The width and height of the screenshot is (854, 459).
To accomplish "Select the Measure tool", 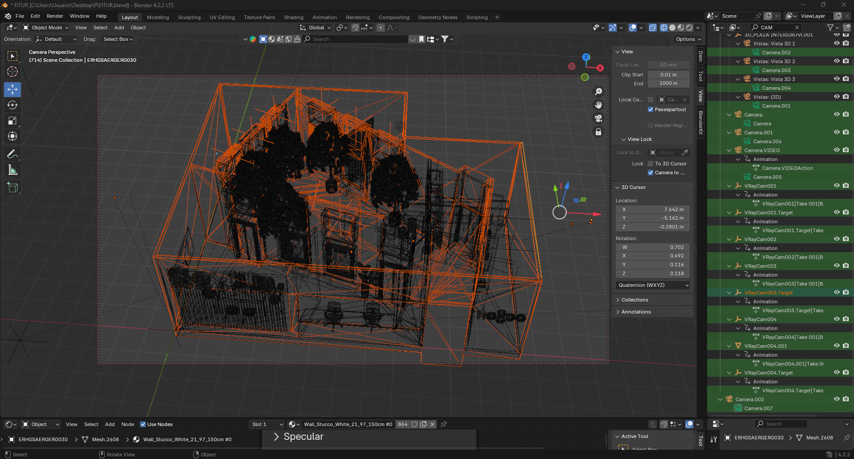I will pos(12,170).
